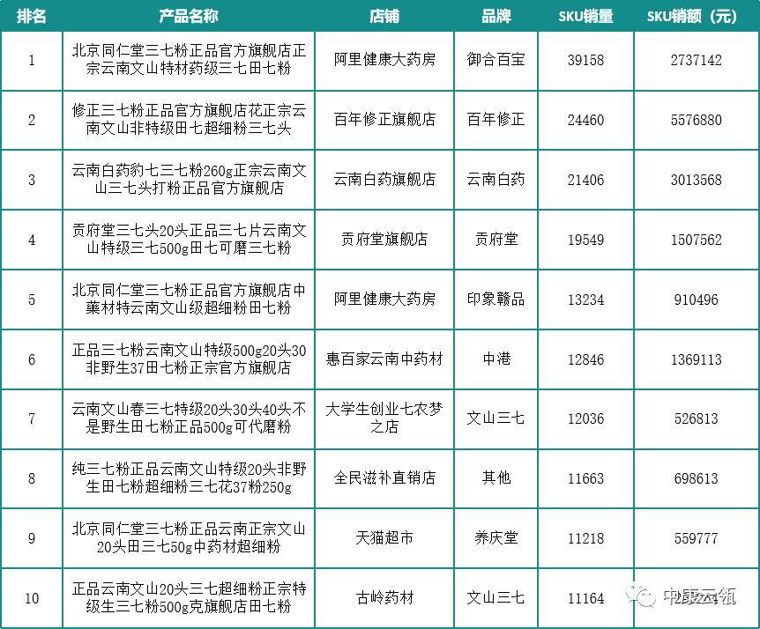The height and width of the screenshot is (629, 760).
Task: Select product name in rank 5 row
Action: point(189,300)
